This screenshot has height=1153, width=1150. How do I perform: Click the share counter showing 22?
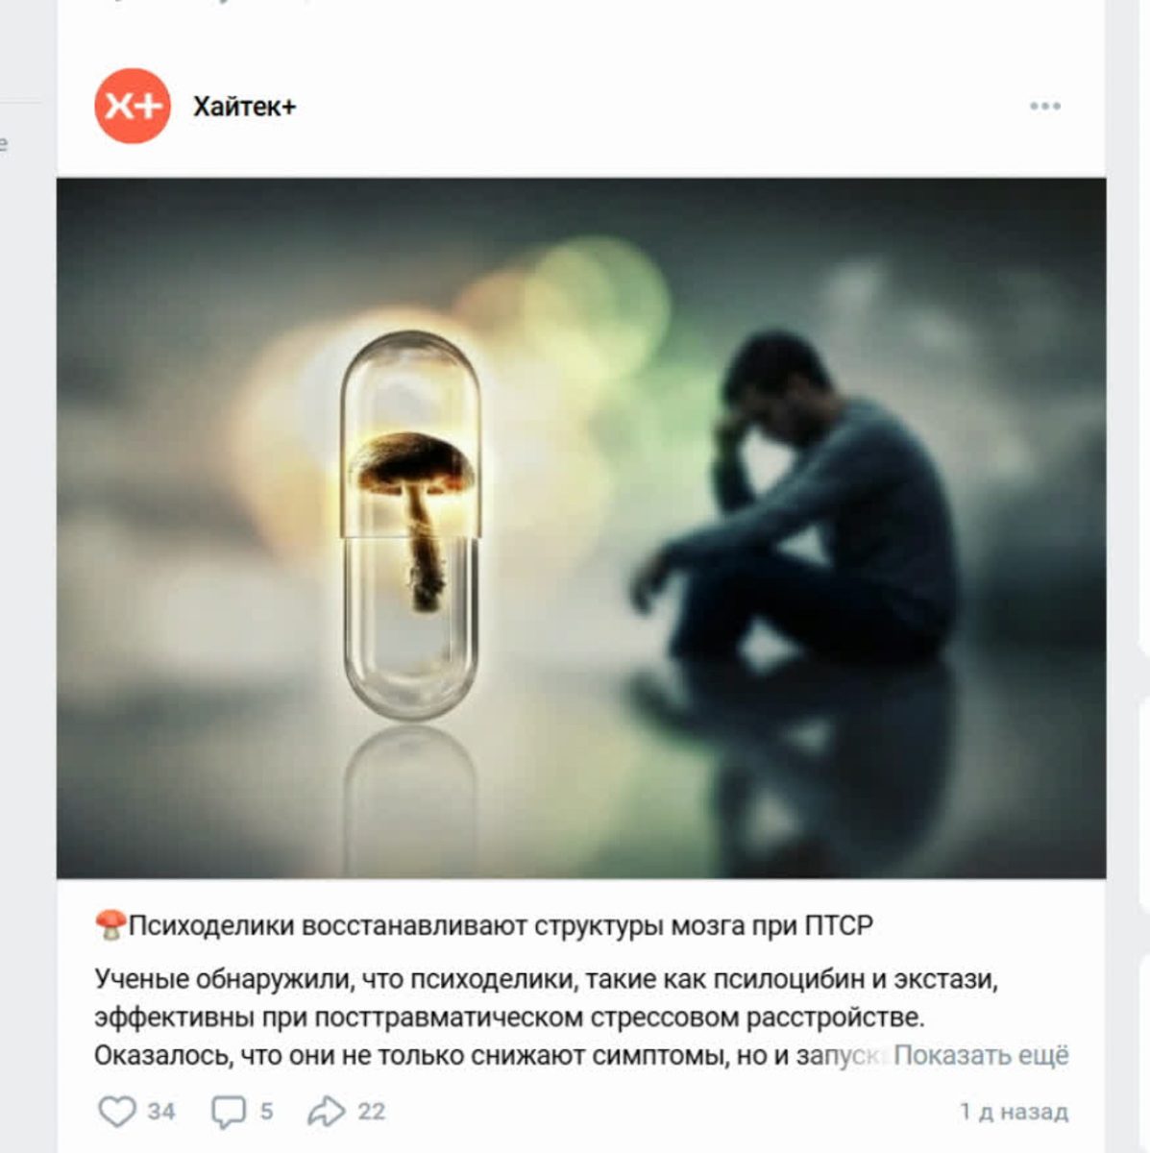(372, 1112)
